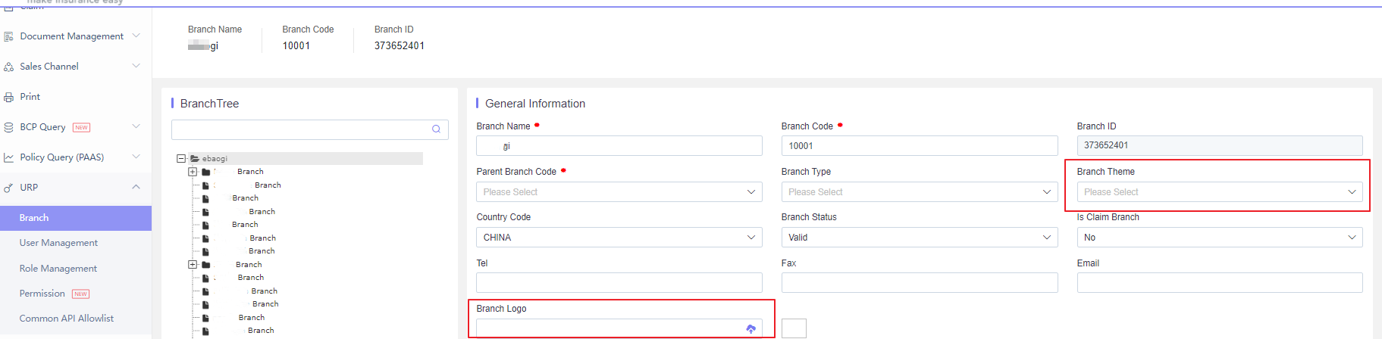Focus the Email input field
The image size is (1382, 339).
(x=1219, y=283)
